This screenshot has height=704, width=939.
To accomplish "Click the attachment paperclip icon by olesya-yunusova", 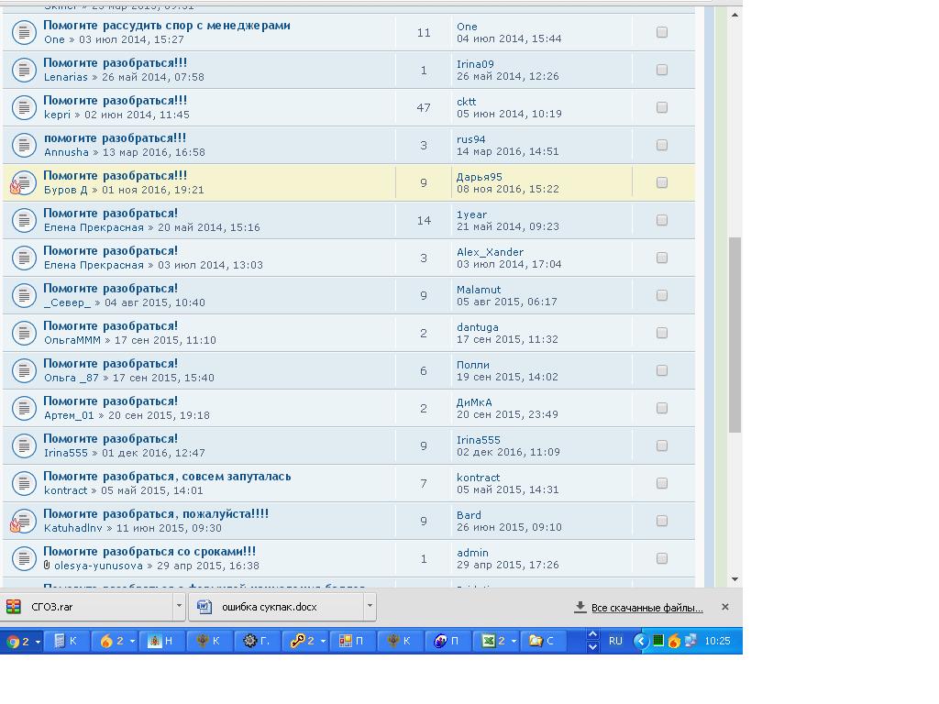I will (x=47, y=566).
